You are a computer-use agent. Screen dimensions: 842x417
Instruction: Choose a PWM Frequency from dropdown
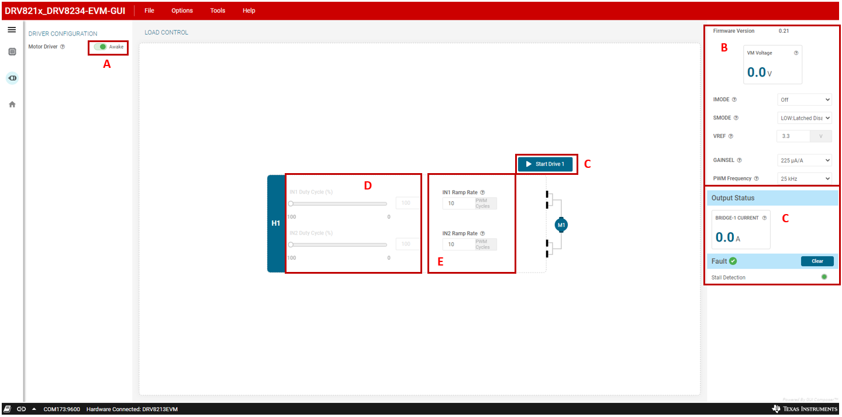click(x=804, y=178)
